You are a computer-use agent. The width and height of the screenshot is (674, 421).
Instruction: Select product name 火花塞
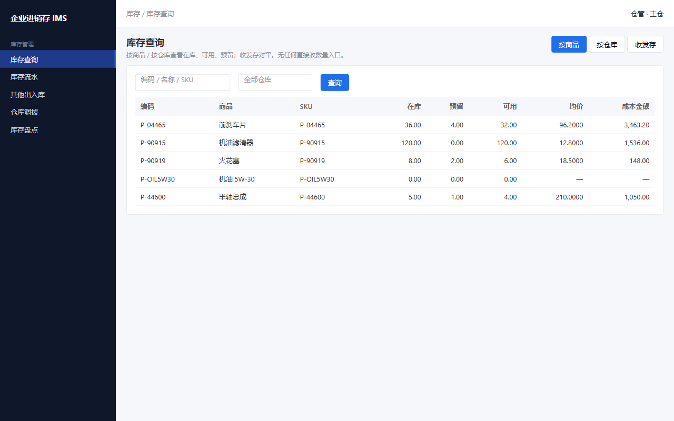229,161
